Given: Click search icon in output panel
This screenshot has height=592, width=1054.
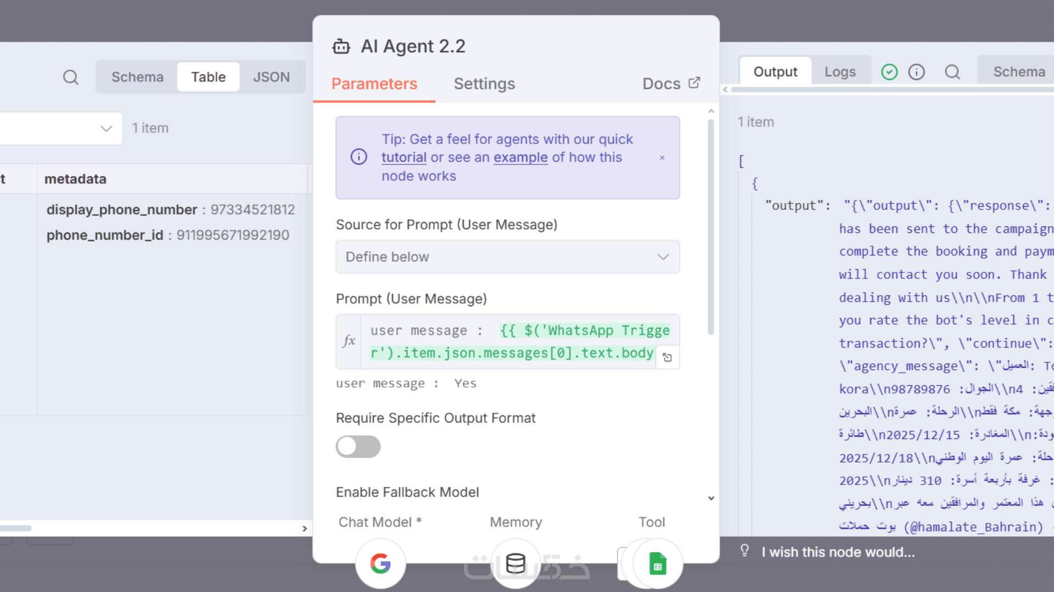Looking at the screenshot, I should click(952, 72).
